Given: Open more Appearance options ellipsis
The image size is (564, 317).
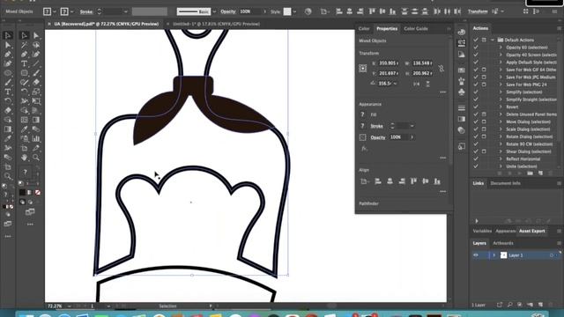Looking at the screenshot, I should (x=442, y=158).
